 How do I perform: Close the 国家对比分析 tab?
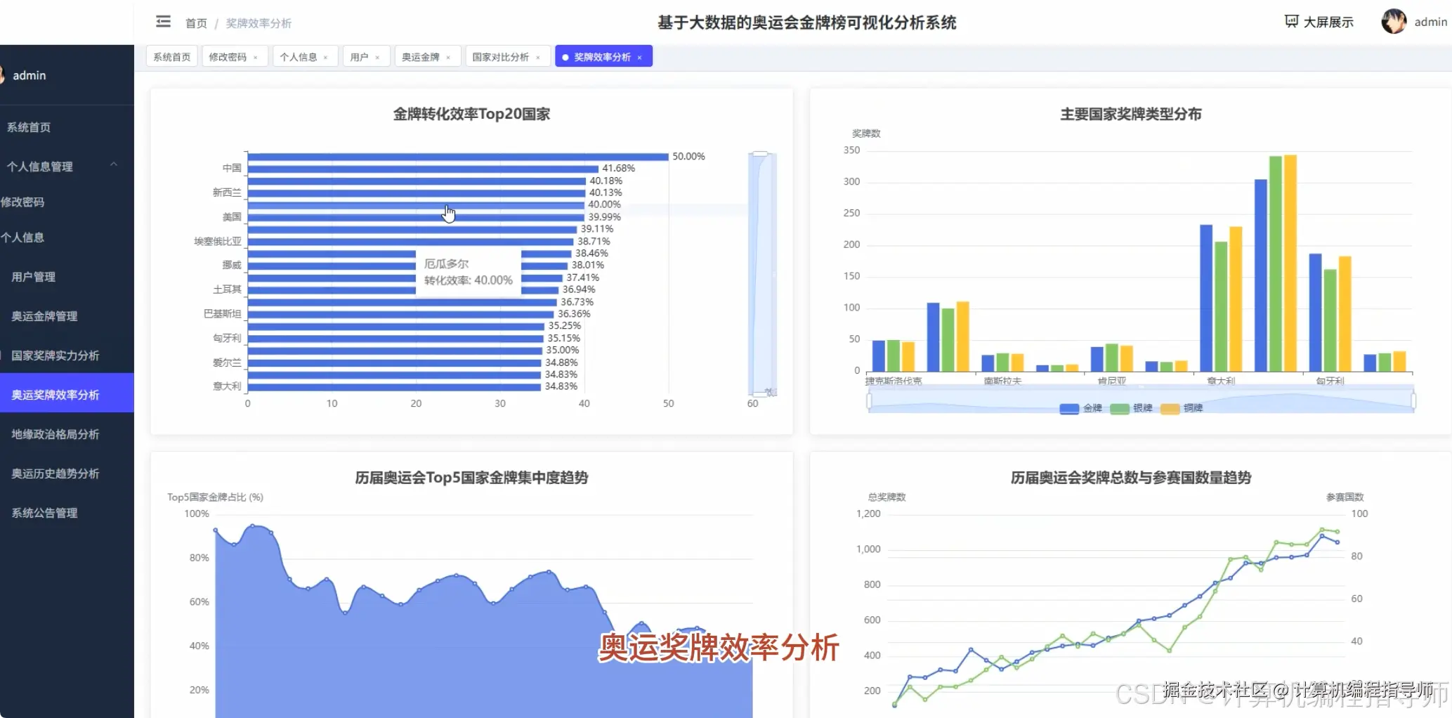point(538,58)
